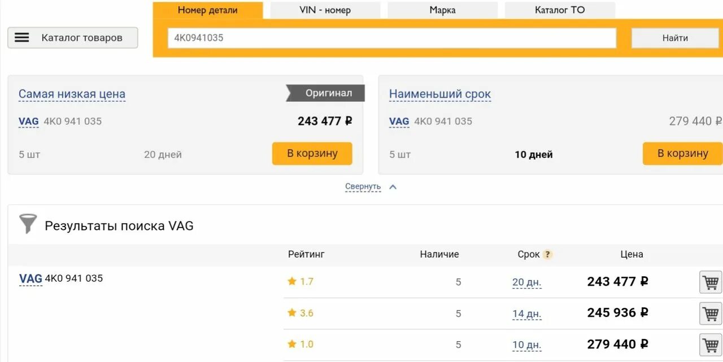This screenshot has height=362, width=723.
Task: Switch to the Марка tab
Action: (442, 10)
